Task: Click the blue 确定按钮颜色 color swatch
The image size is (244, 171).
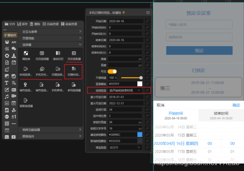Action: point(140,135)
